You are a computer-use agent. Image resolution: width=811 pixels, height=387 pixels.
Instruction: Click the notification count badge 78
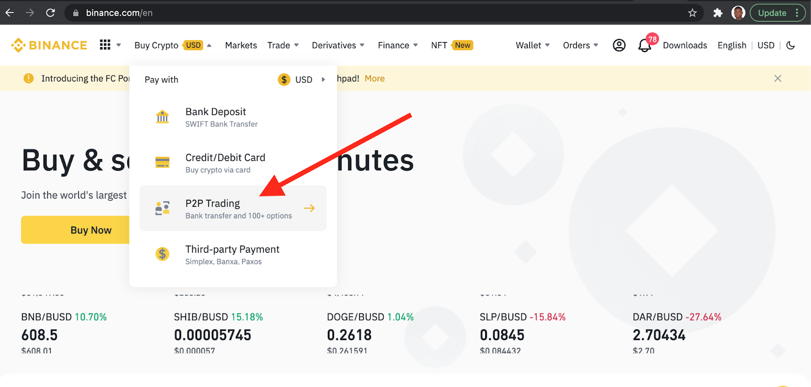point(652,39)
